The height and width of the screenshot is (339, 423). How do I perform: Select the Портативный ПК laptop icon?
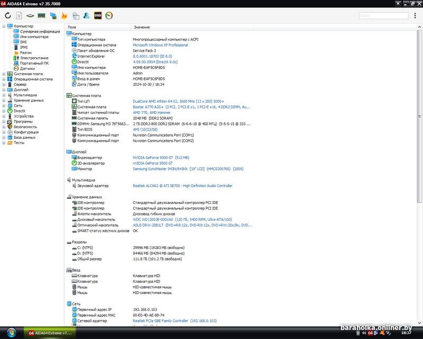pos(16,63)
